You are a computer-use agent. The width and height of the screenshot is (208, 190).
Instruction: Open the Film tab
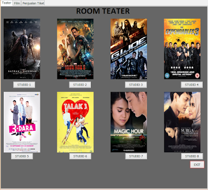click(17, 3)
